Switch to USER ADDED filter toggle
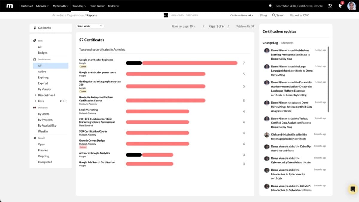 [177, 15]
